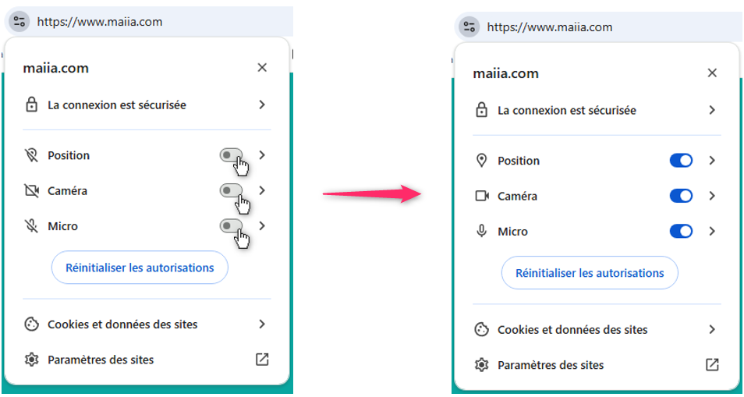744x397 pixels.
Task: Expand the right panel's Cookies et données chevron
Action: [x=712, y=329]
